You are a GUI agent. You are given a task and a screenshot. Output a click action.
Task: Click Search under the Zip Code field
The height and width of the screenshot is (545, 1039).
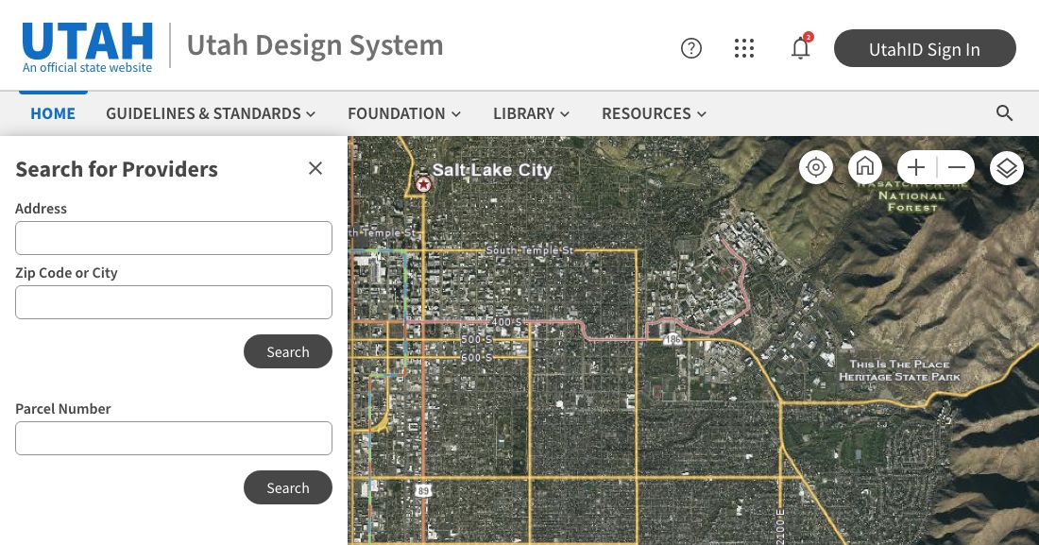pos(288,351)
